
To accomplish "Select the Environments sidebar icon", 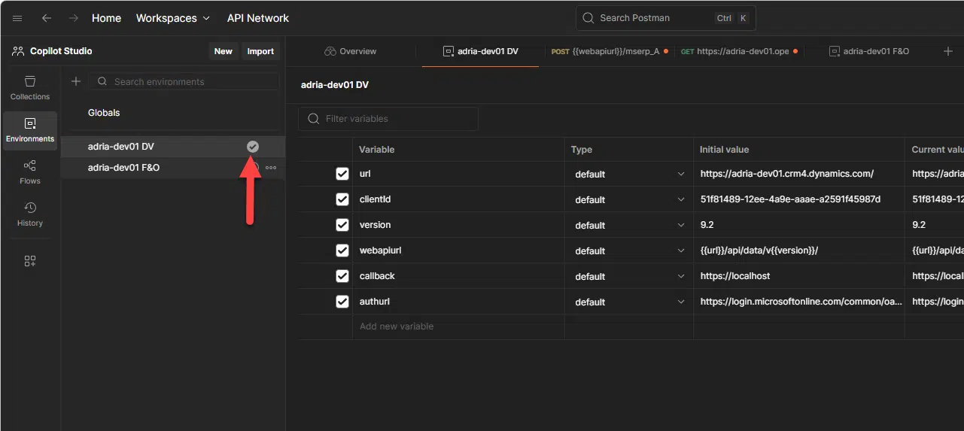I will click(30, 130).
